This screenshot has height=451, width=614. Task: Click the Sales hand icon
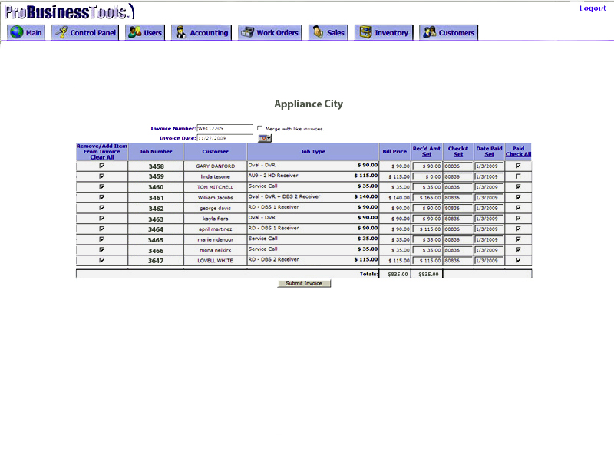pos(318,32)
